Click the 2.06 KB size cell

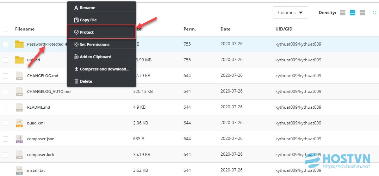[x=141, y=123]
